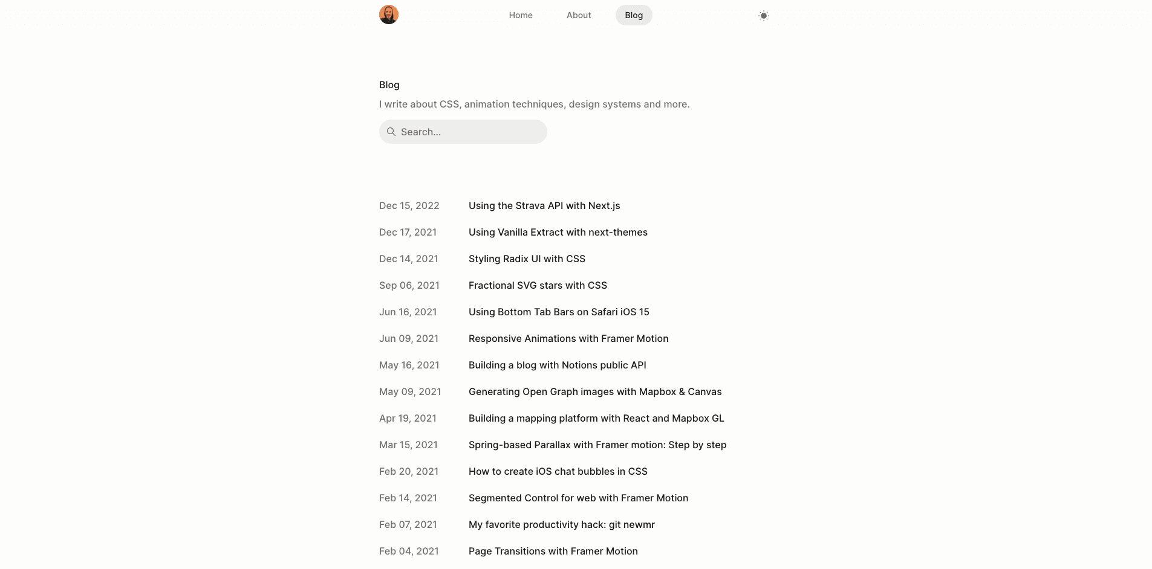Read Styling Radix UI with CSS
The image size is (1152, 569).
click(527, 259)
